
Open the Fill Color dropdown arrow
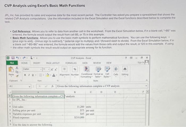tap(51, 75)
